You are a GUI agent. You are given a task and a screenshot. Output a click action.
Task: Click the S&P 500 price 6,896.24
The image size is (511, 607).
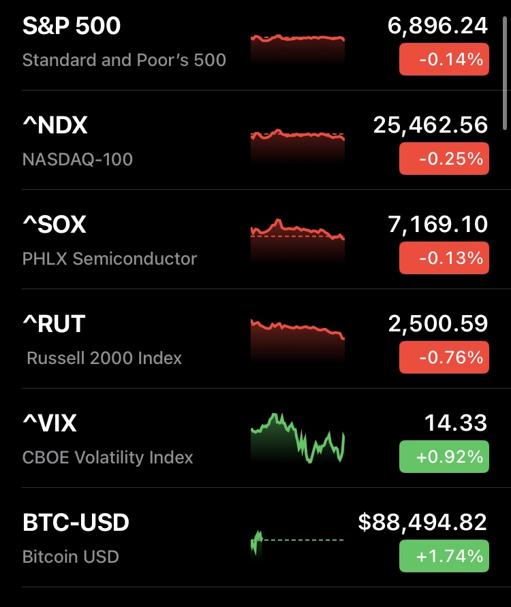tap(437, 26)
